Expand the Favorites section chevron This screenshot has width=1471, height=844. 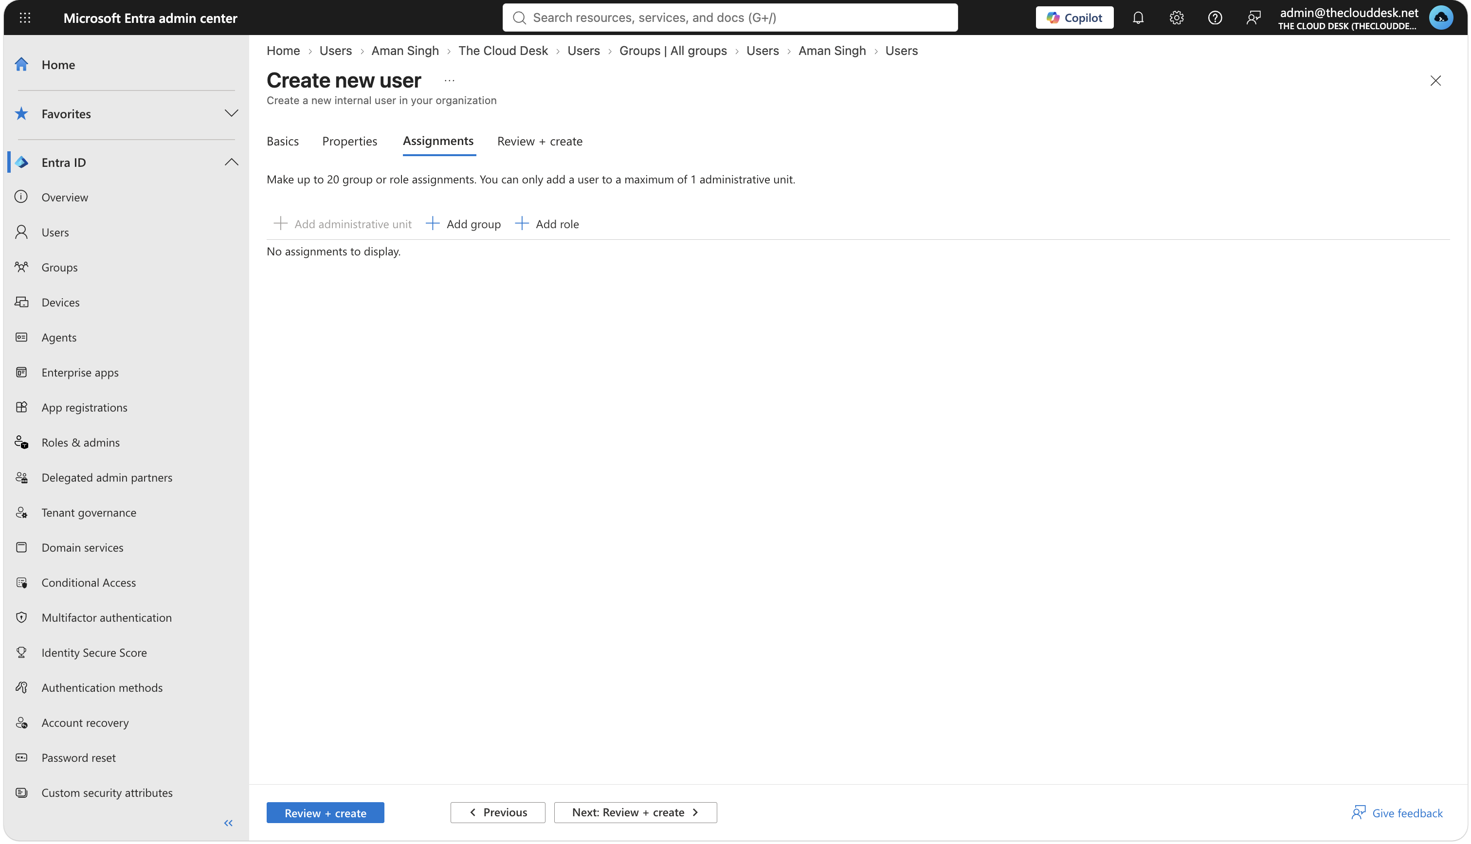pyautogui.click(x=231, y=113)
